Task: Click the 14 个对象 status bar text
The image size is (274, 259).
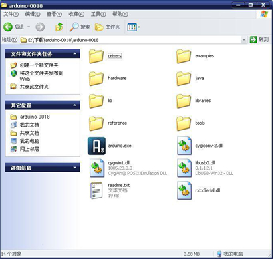Action: [x=11, y=254]
